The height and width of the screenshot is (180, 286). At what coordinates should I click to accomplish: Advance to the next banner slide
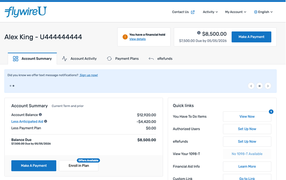pyautogui.click(x=268, y=86)
